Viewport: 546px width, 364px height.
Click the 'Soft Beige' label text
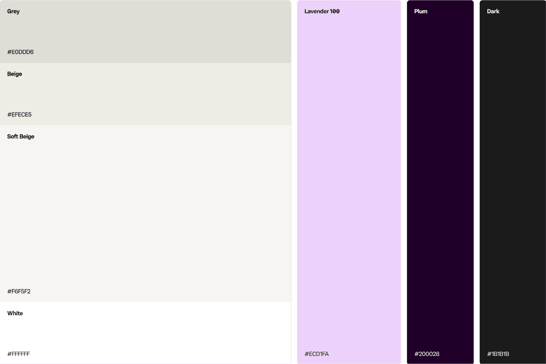pos(21,137)
